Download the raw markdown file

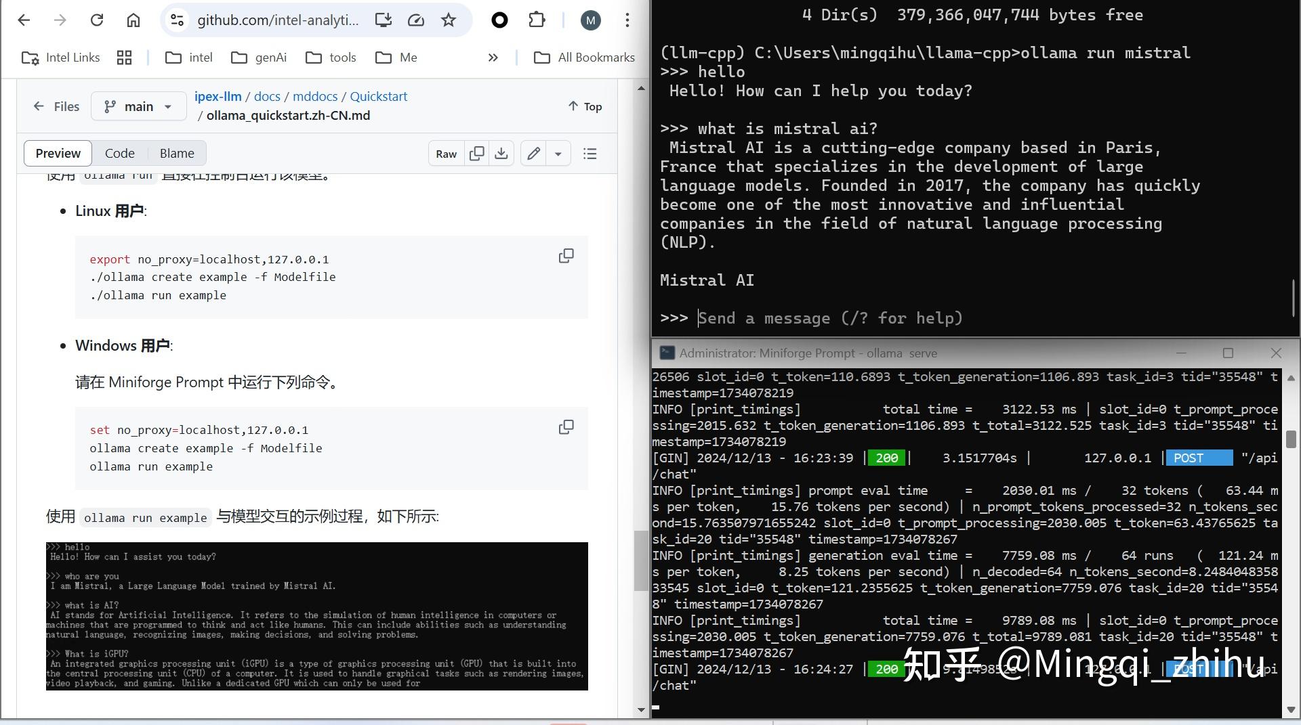(x=501, y=154)
